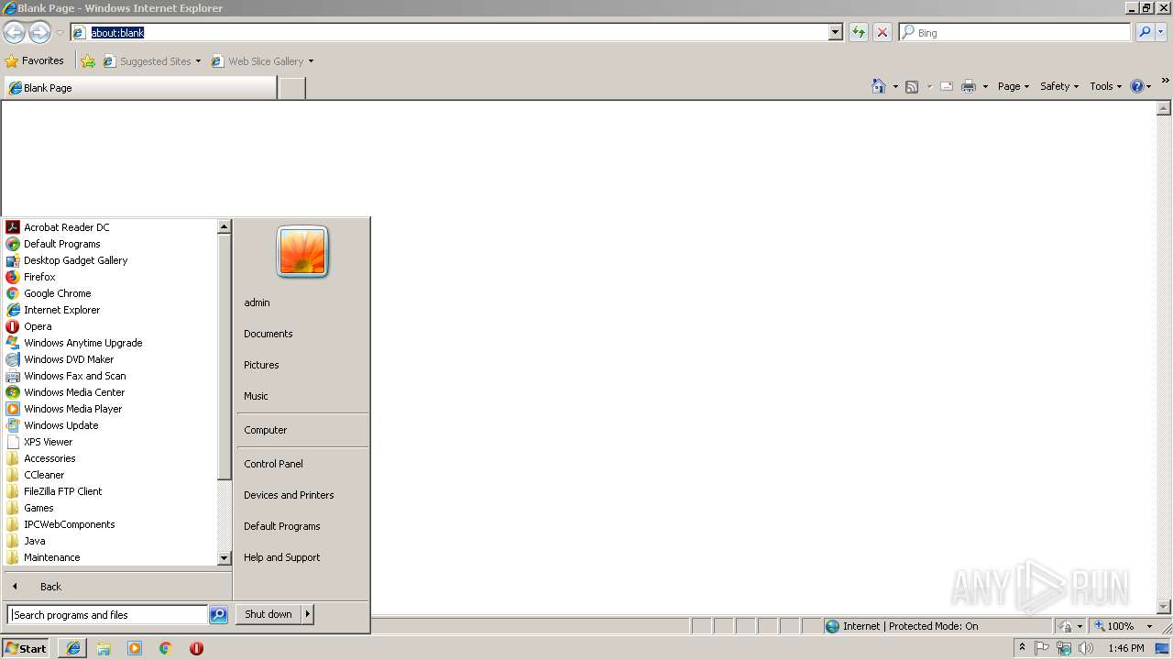
Task: Click Back in All Programs list
Action: tap(50, 587)
